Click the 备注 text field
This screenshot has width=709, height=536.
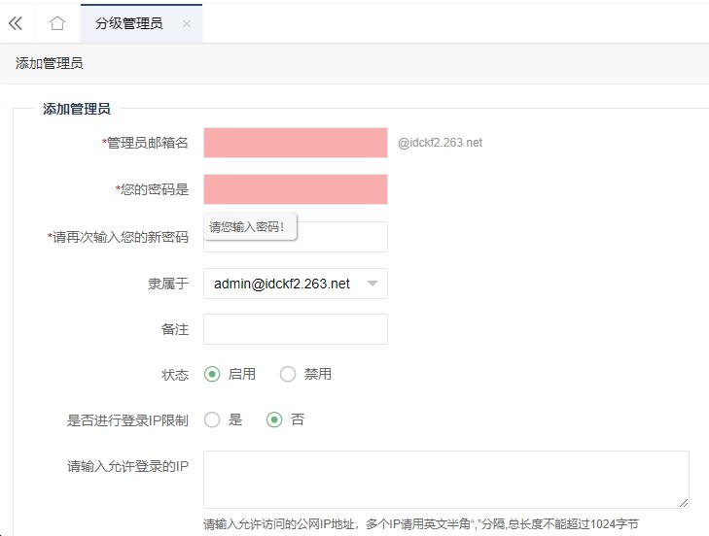pyautogui.click(x=295, y=329)
